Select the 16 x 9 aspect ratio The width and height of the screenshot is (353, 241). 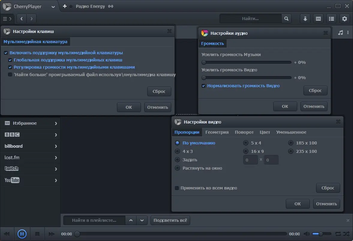(245, 151)
